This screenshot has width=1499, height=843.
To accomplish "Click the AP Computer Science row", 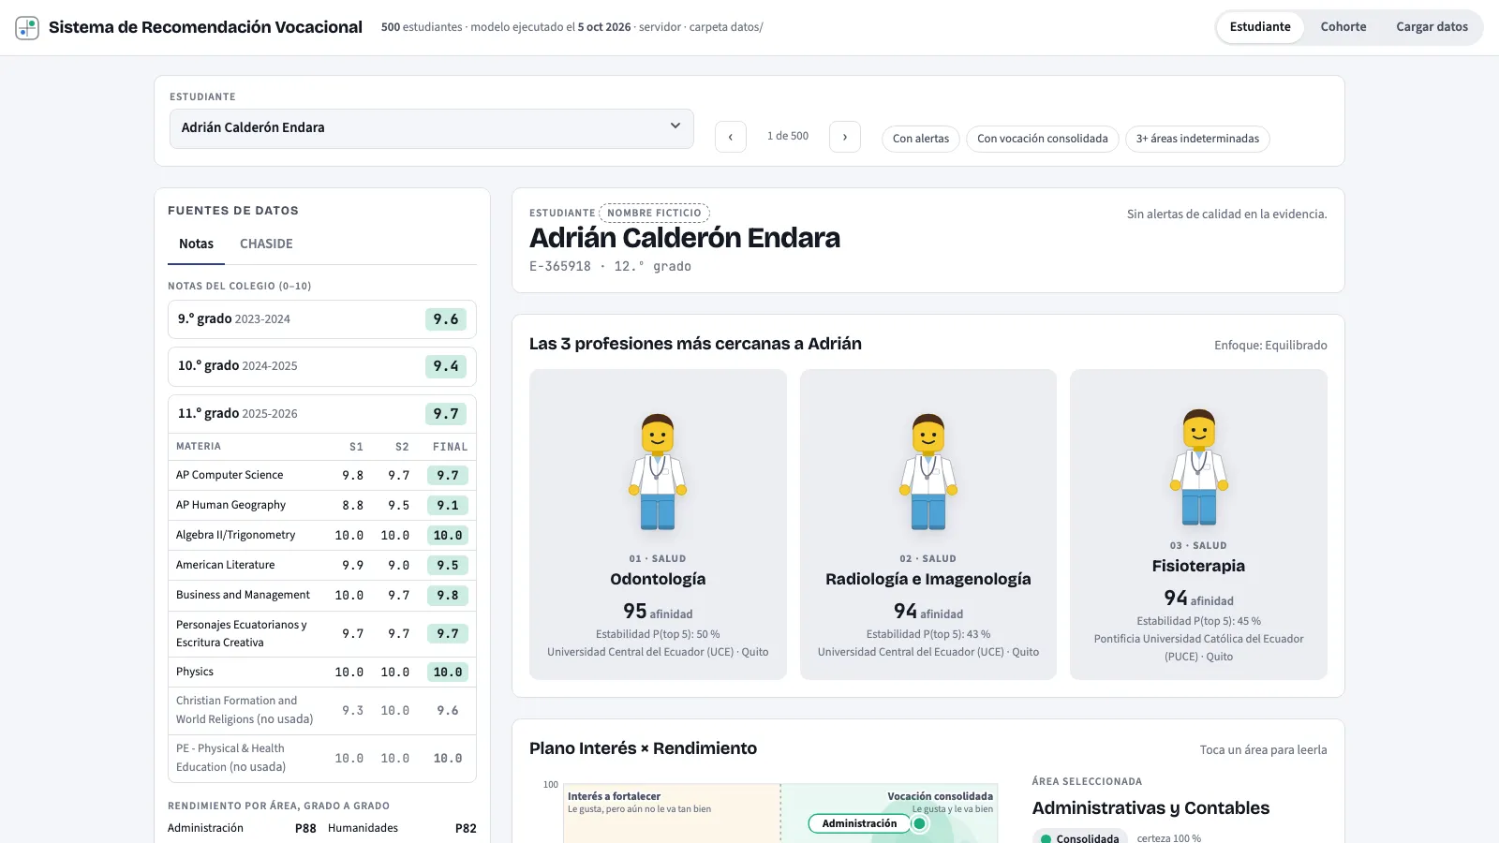I will coord(322,476).
